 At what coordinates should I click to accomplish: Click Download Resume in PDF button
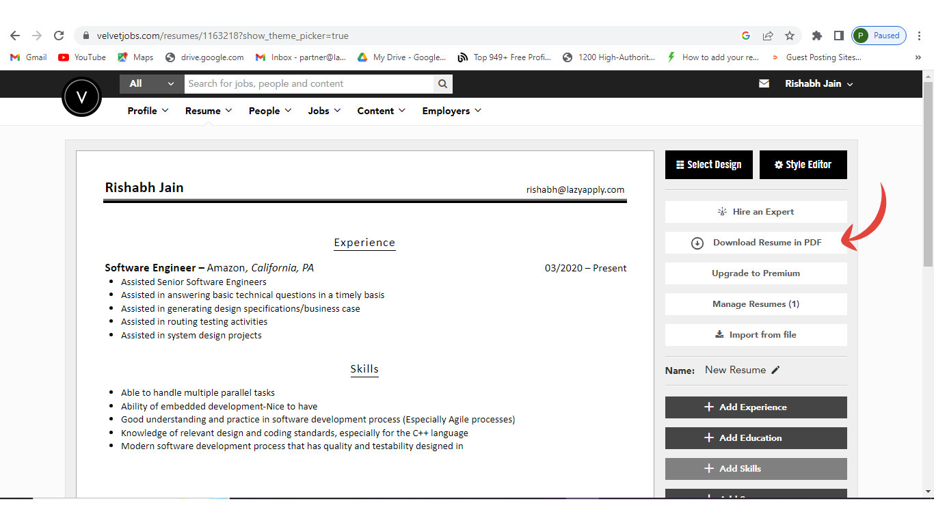point(756,243)
